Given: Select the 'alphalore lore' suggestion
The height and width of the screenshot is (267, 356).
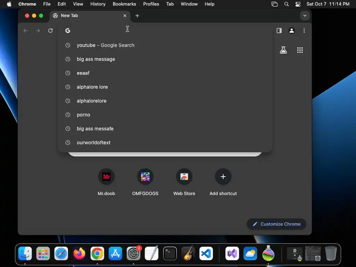Looking at the screenshot, I should pos(165,87).
